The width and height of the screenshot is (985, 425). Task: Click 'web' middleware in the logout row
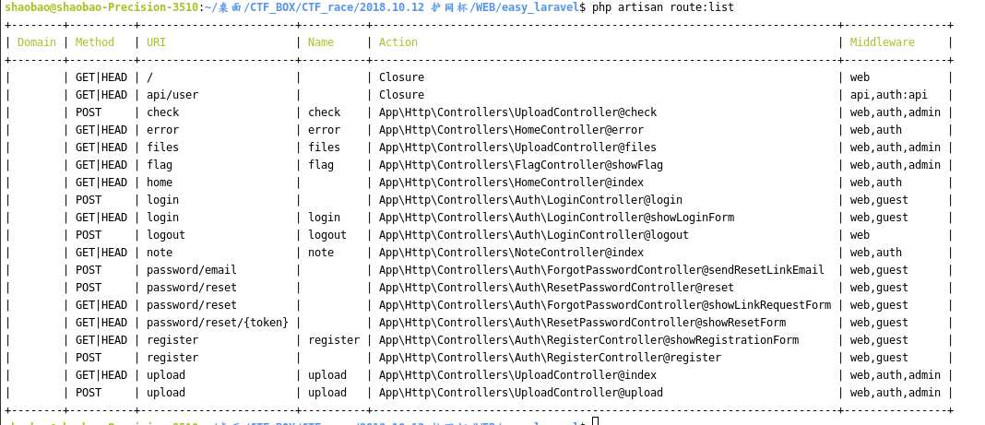pyautogui.click(x=860, y=235)
